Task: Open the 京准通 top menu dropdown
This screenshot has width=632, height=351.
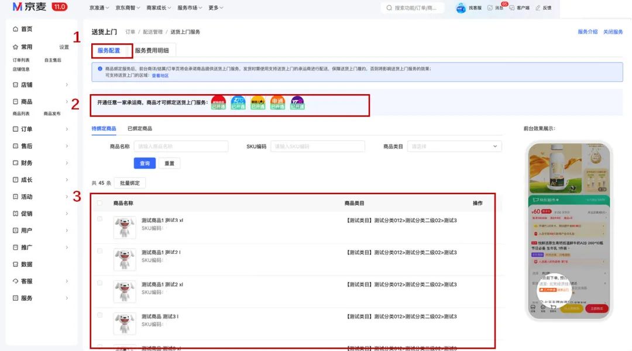Action: (99, 8)
